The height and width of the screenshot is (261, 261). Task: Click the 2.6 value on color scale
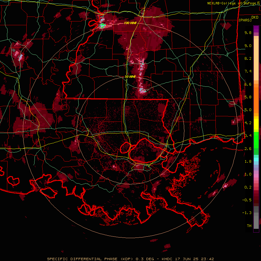click(248, 149)
